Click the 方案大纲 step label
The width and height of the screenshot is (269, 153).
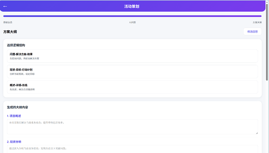[x=257, y=23]
